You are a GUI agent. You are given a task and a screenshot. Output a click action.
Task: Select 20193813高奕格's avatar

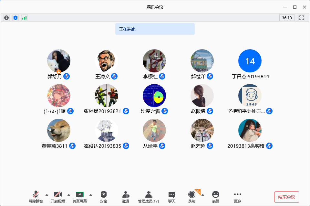click(250, 130)
